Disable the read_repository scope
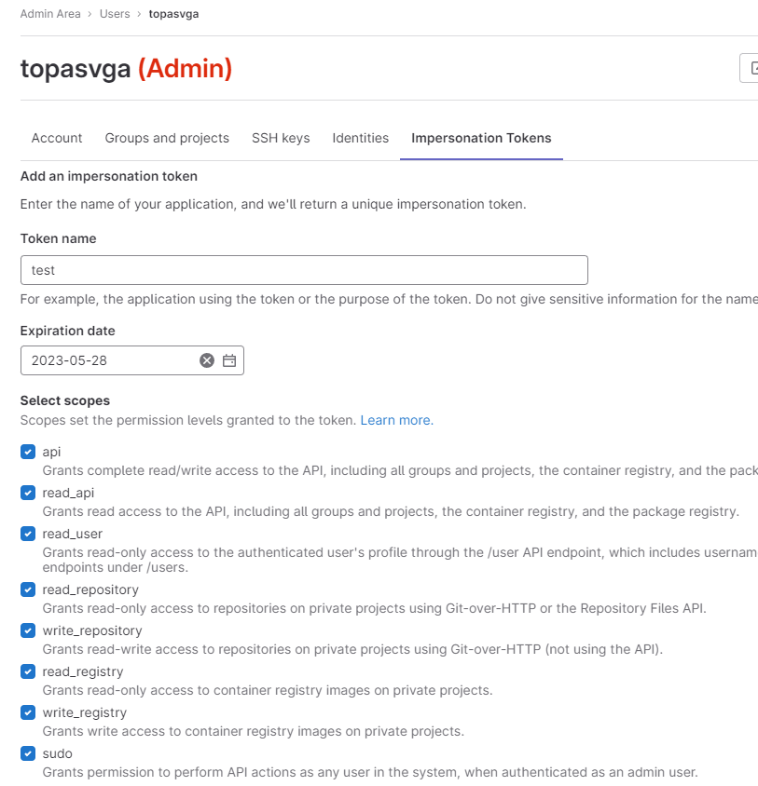 click(x=28, y=589)
